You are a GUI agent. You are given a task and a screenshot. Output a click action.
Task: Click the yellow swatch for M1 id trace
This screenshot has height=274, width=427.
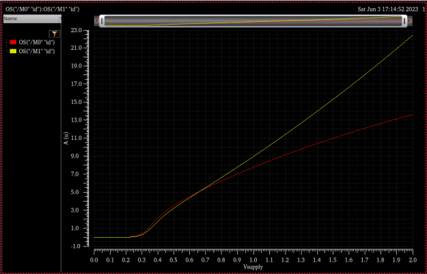tap(12, 51)
